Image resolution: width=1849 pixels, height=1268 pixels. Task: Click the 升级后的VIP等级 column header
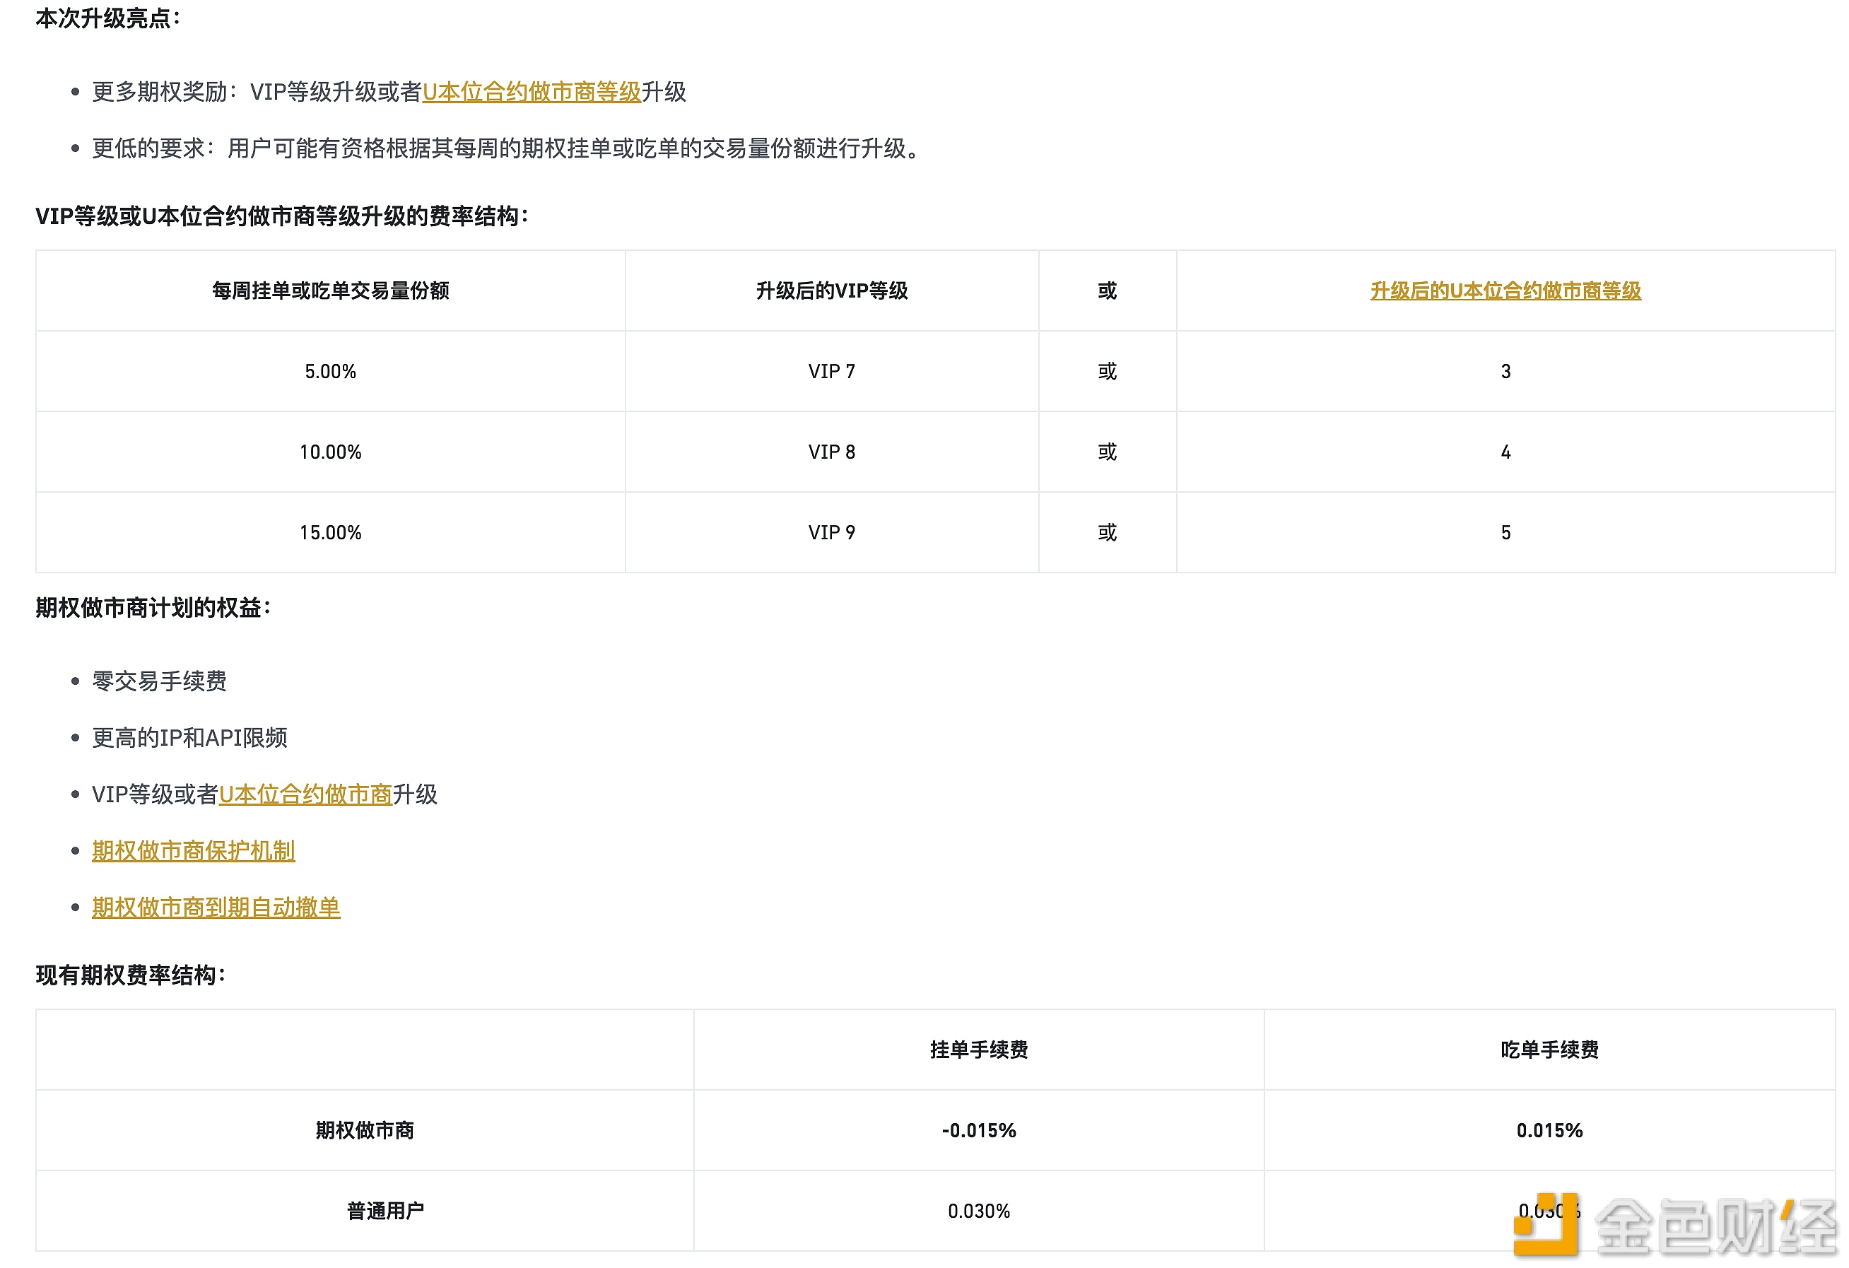pyautogui.click(x=831, y=291)
